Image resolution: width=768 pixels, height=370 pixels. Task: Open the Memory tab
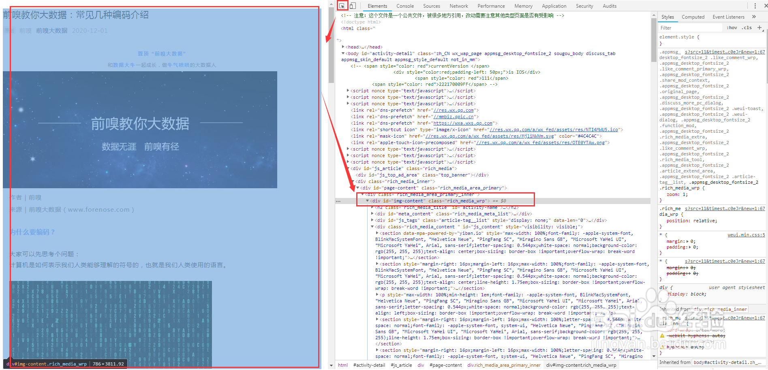523,6
